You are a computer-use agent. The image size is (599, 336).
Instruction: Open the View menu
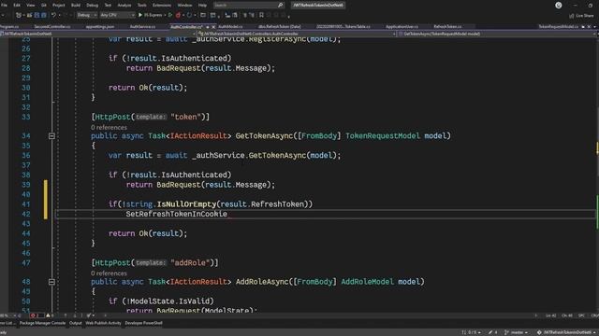point(31,6)
